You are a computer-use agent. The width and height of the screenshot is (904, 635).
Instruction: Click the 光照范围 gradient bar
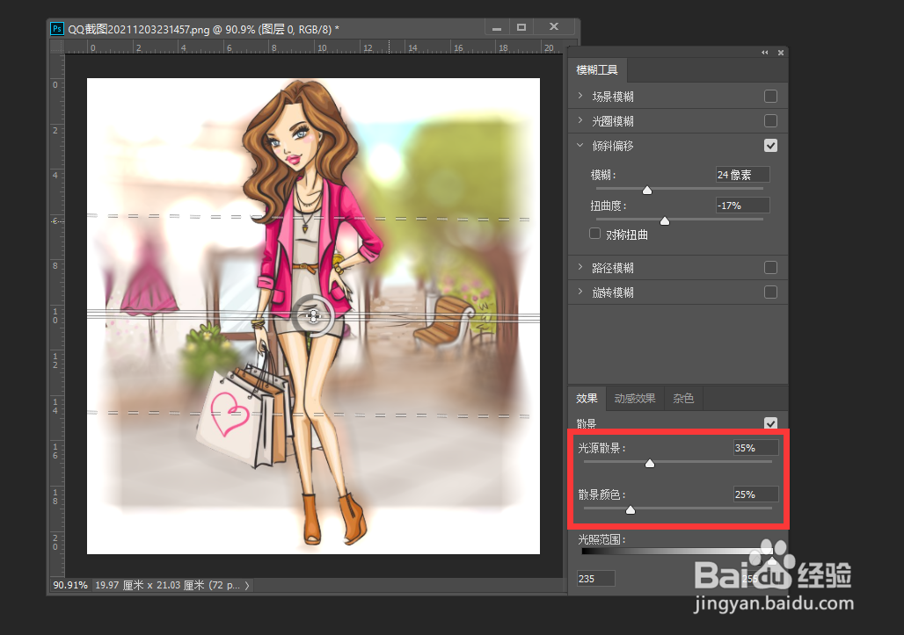coord(677,551)
